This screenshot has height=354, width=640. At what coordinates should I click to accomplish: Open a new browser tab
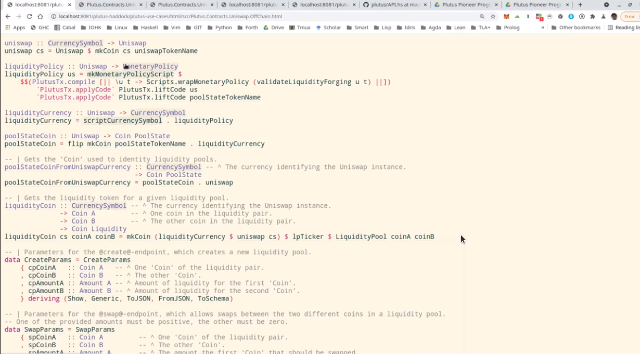tap(580, 5)
